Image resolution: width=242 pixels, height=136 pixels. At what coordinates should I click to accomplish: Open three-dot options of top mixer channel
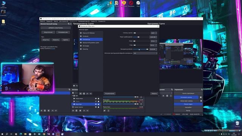tap(141, 97)
